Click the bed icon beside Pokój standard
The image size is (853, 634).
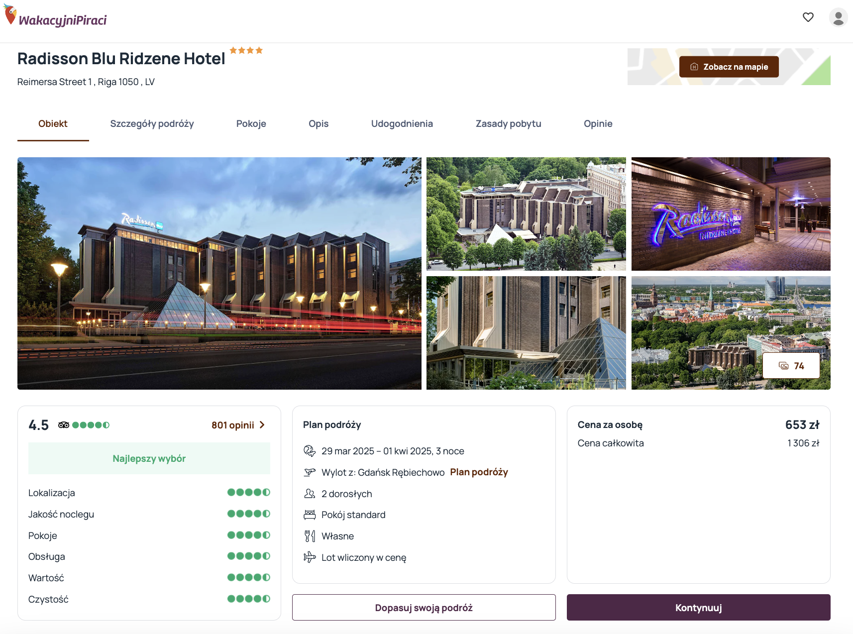[x=310, y=515]
